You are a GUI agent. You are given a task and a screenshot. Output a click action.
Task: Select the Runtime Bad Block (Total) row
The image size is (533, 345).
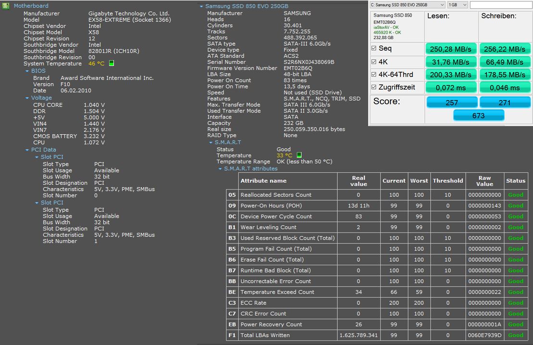coord(377,270)
